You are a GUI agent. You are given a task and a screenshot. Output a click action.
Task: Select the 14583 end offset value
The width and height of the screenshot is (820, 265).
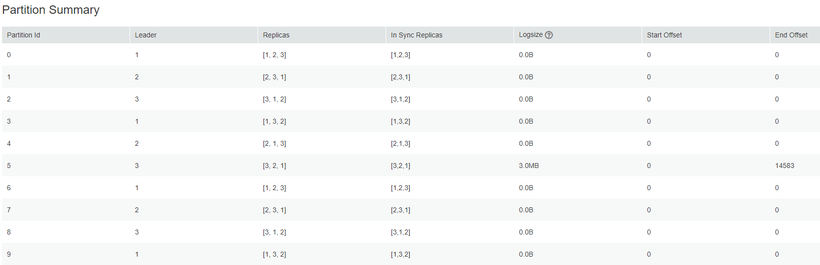pos(784,166)
